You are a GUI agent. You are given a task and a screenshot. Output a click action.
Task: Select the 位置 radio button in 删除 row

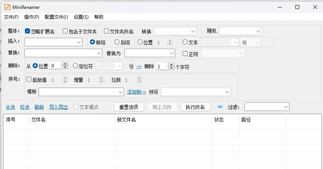point(35,66)
